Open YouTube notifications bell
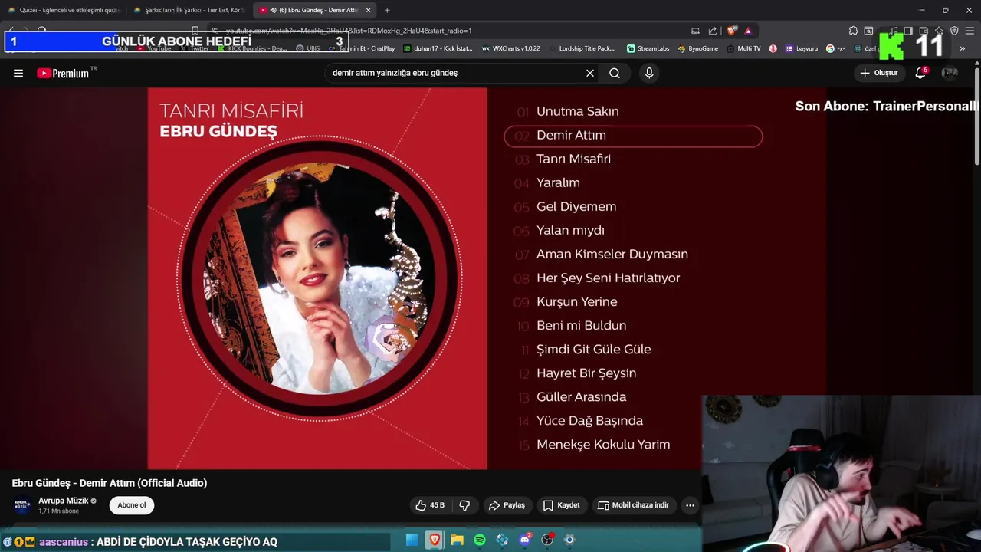981x552 pixels. [x=920, y=73]
